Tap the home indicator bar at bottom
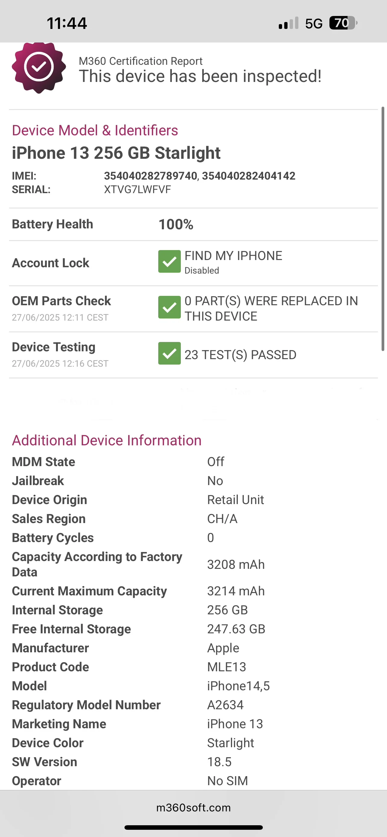Viewport: 387px width, 837px height. click(193, 828)
